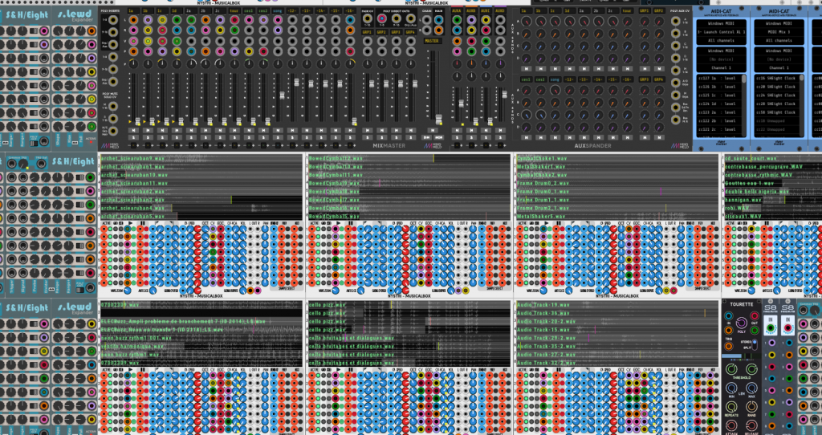
Task: Click the 'BowedCymbal12.wav' sample slot
Action: tap(409, 158)
